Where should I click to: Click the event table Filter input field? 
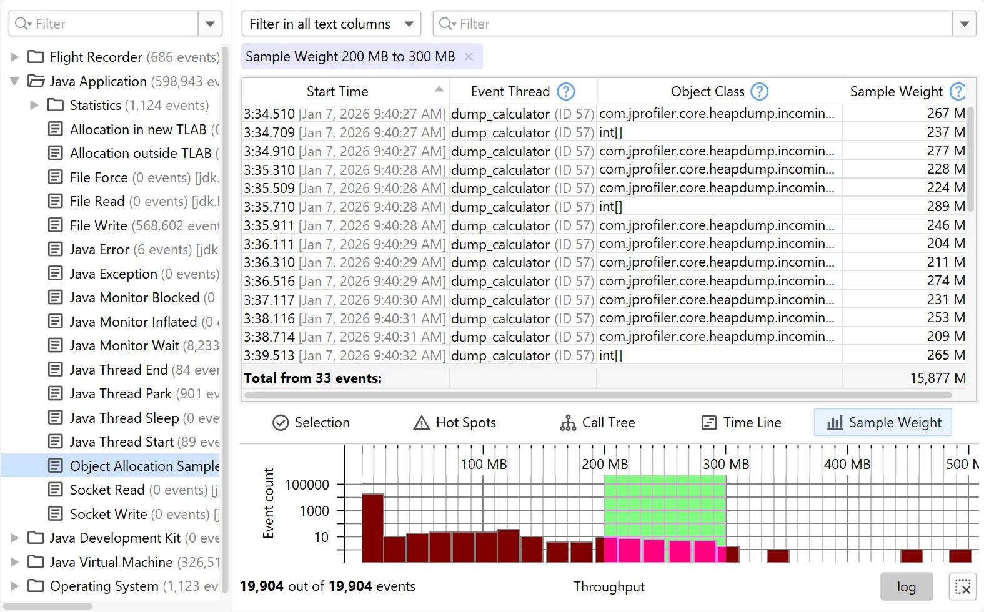(692, 24)
